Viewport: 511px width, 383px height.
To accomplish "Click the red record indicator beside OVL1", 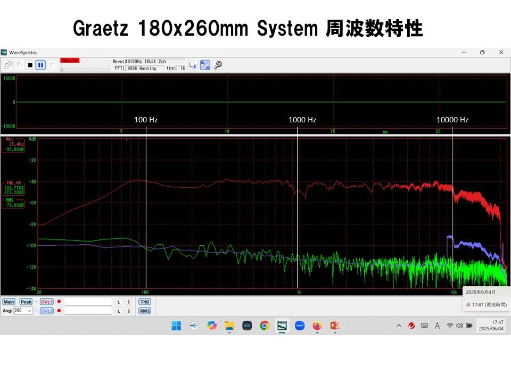I will (x=59, y=302).
